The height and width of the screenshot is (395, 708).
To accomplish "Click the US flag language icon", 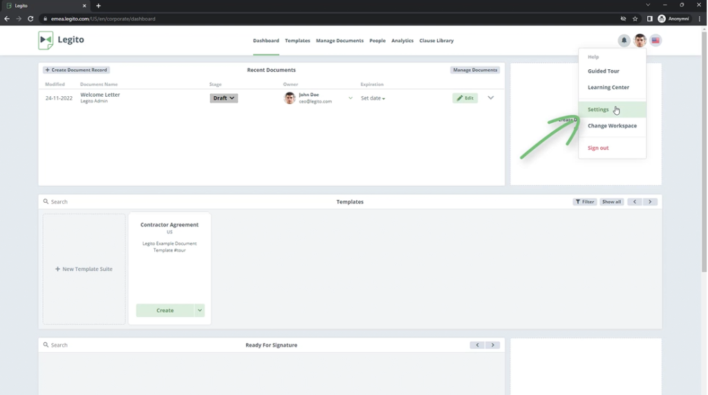I will point(655,41).
